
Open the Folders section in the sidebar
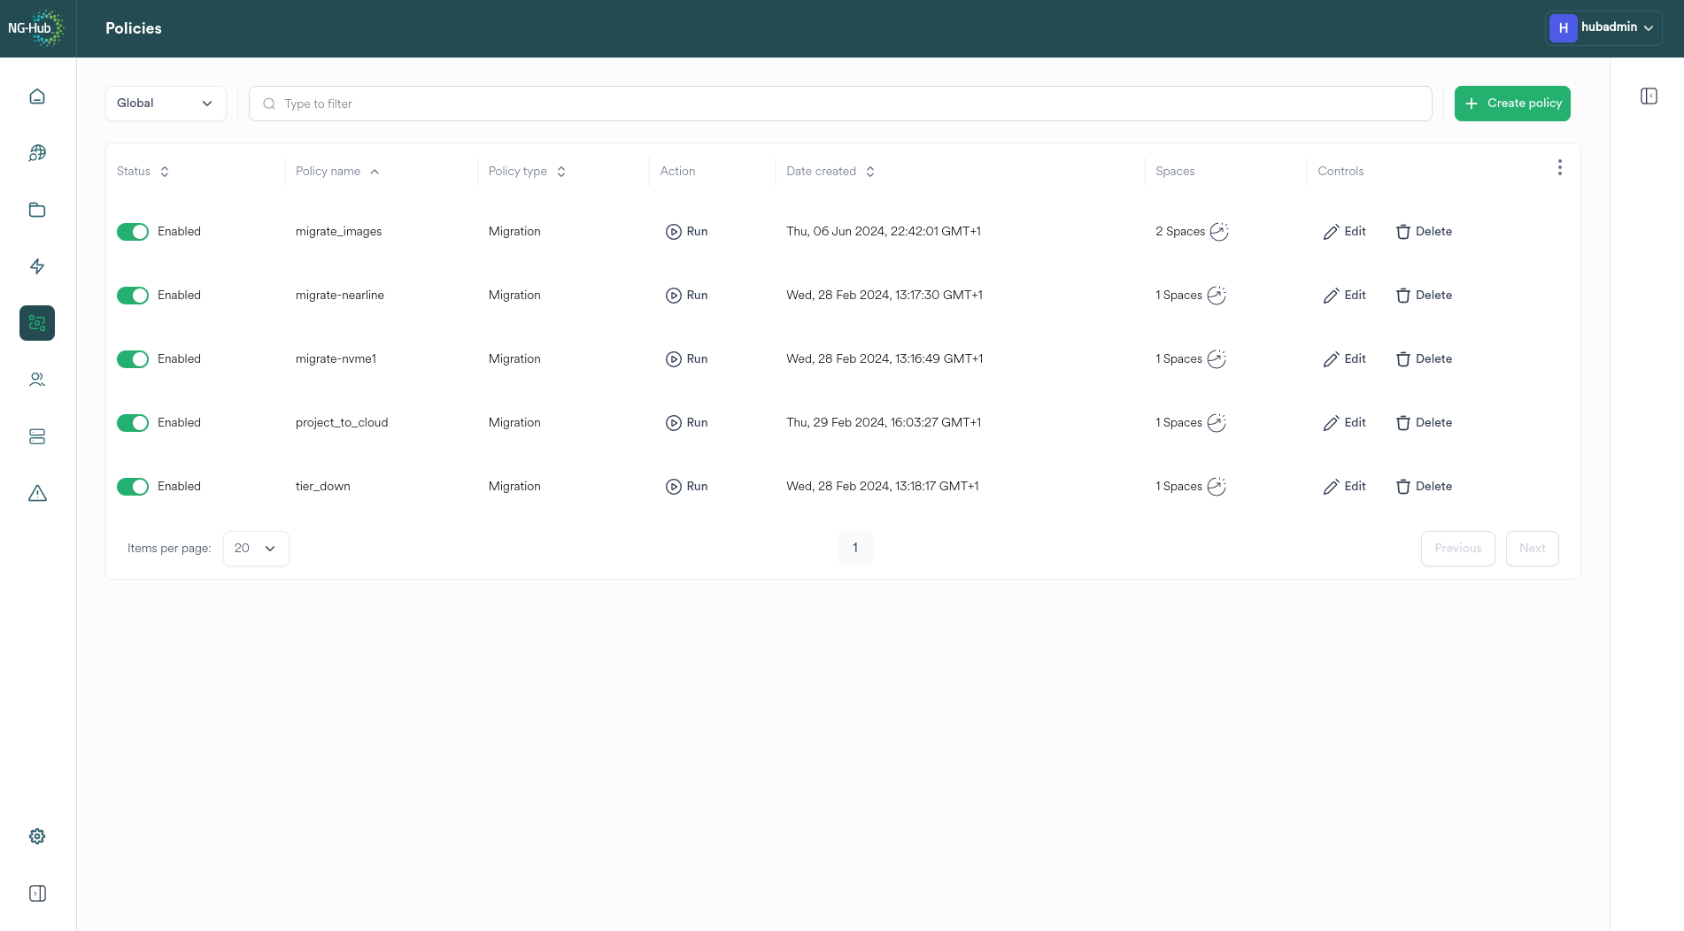coord(37,209)
